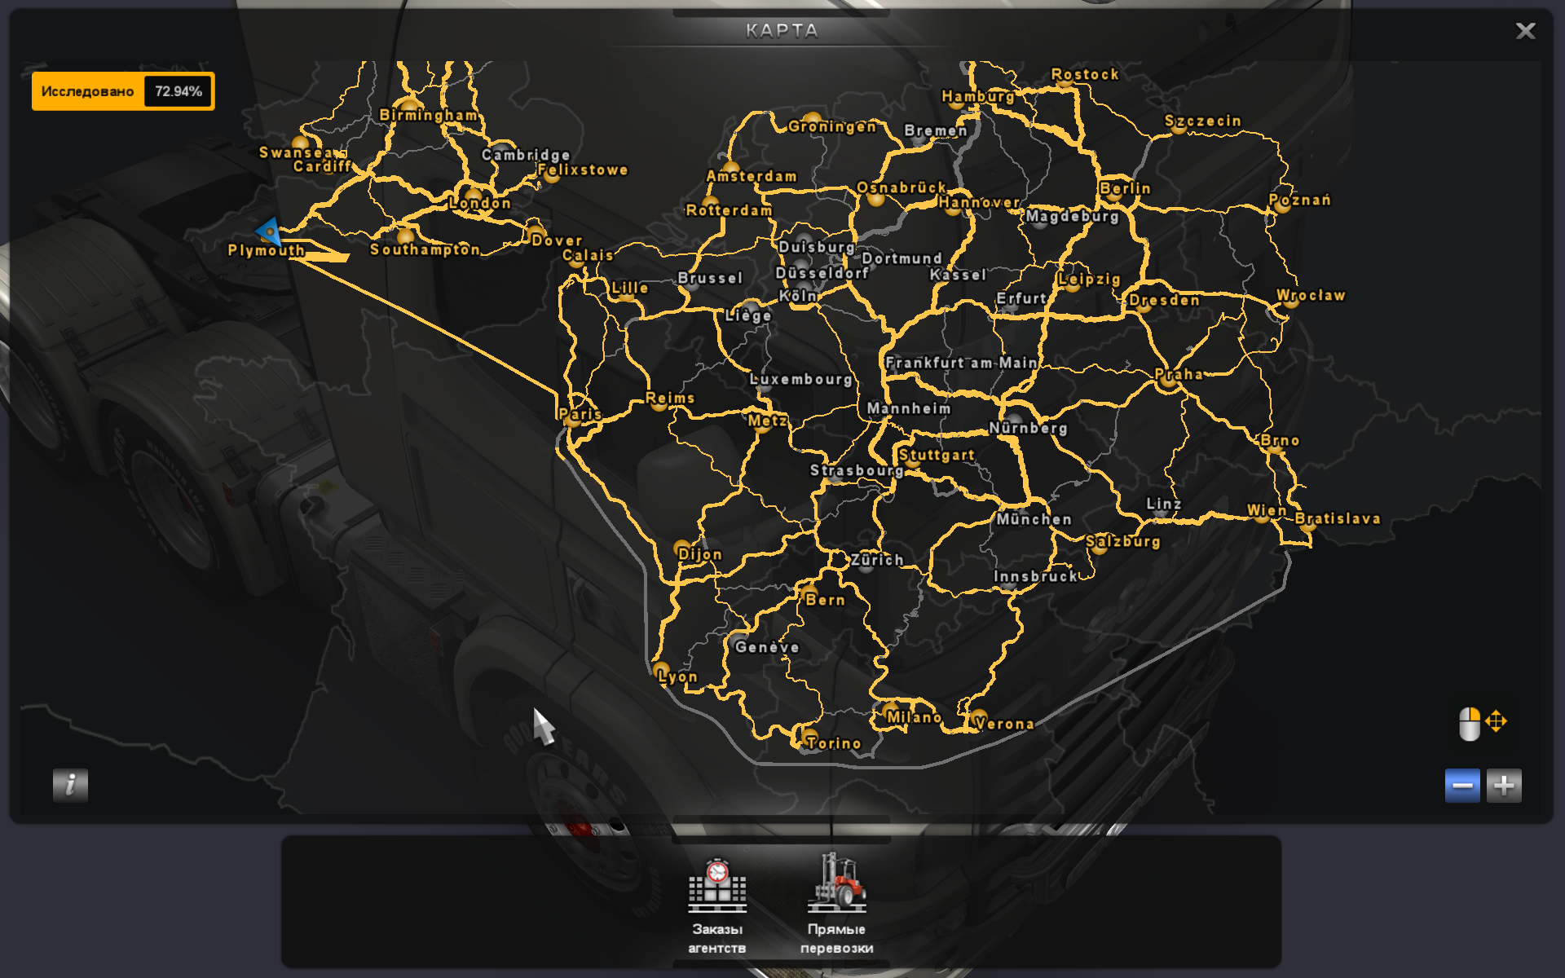Screen dimensions: 1565x978
Task: Click the Kassel city label
Action: pyautogui.click(x=958, y=275)
